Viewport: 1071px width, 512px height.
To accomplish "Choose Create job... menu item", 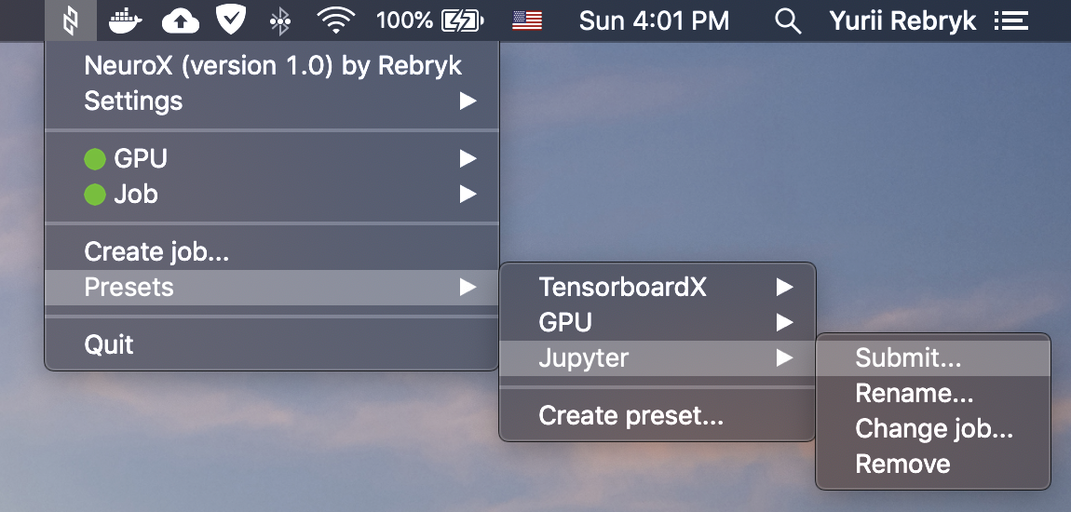I will (x=272, y=252).
